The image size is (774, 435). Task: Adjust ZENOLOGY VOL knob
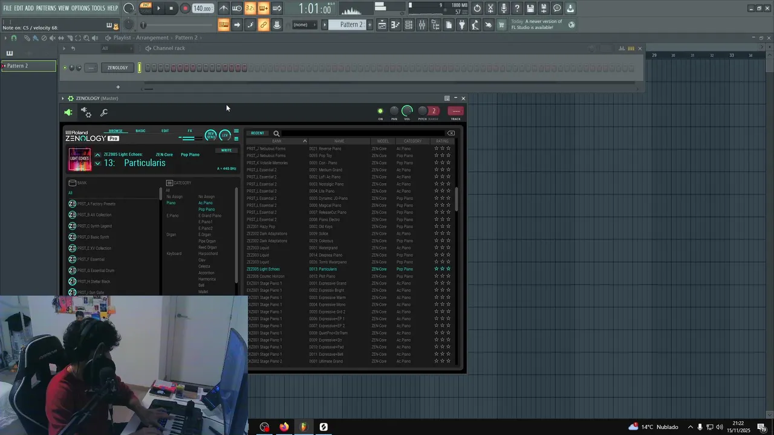tap(407, 111)
